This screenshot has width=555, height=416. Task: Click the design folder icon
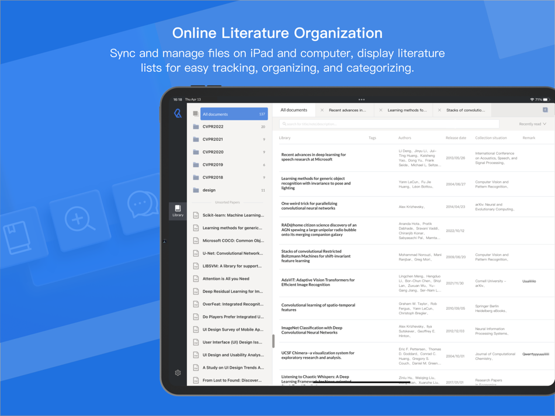(196, 190)
